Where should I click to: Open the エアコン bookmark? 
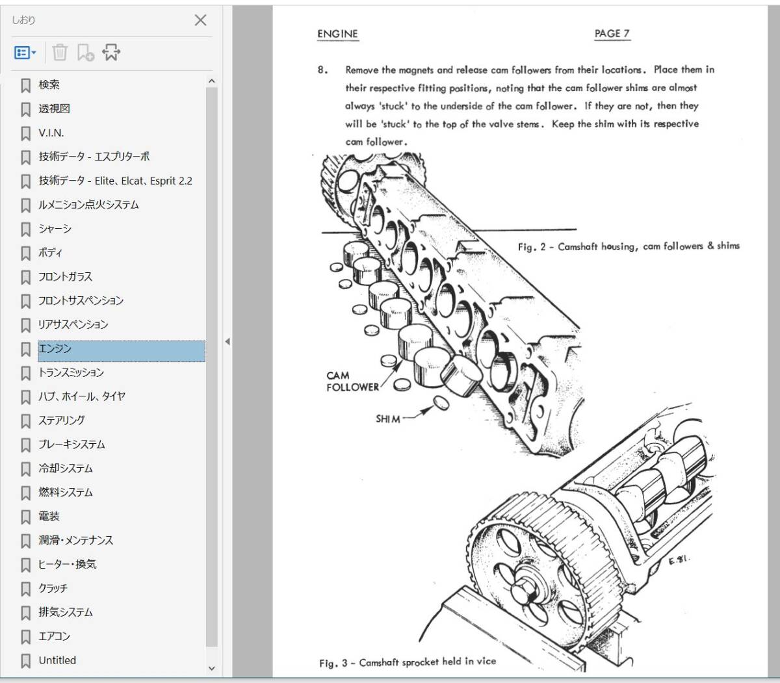click(x=54, y=637)
